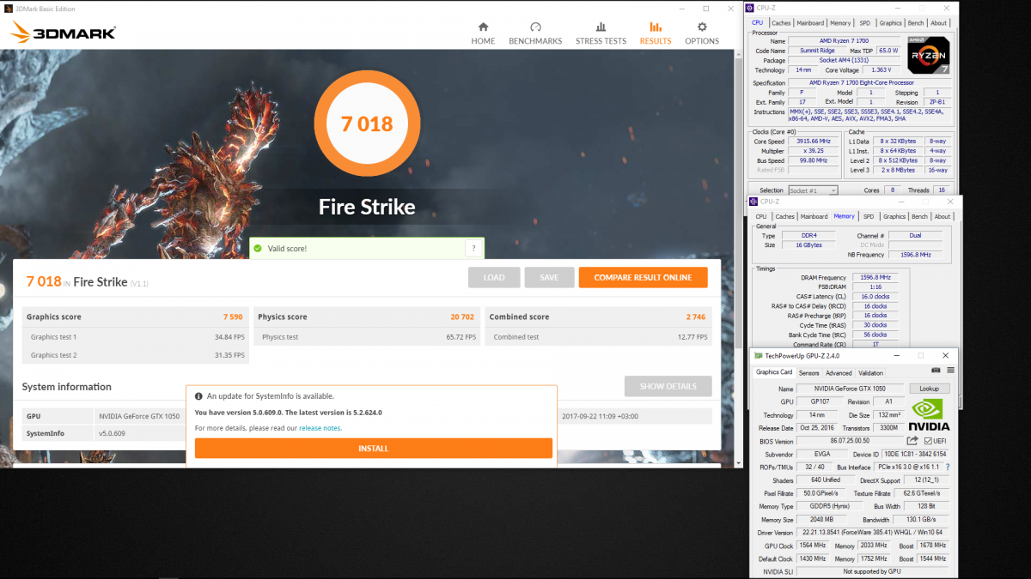Click the Graphics score value 7 590
This screenshot has width=1031, height=579.
tap(234, 317)
